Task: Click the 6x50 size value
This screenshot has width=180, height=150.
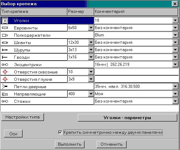Action: click(x=78, y=28)
